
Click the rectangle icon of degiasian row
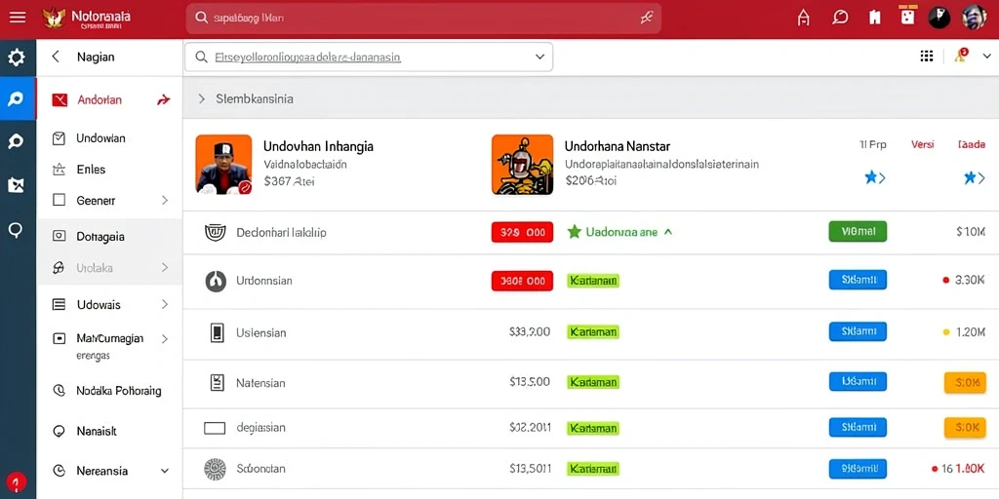pos(215,428)
